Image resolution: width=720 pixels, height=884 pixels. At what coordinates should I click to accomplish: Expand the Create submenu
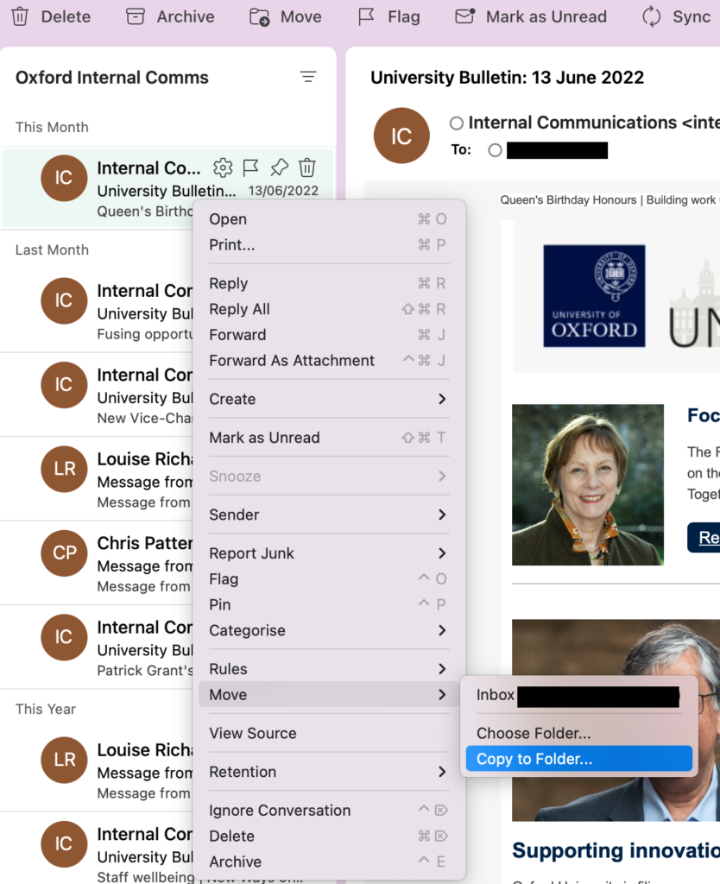441,399
